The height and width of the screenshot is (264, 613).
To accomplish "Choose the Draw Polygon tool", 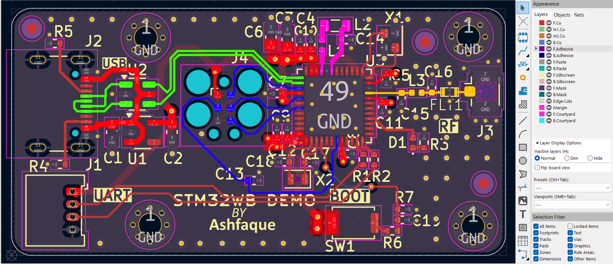I will coord(523,174).
